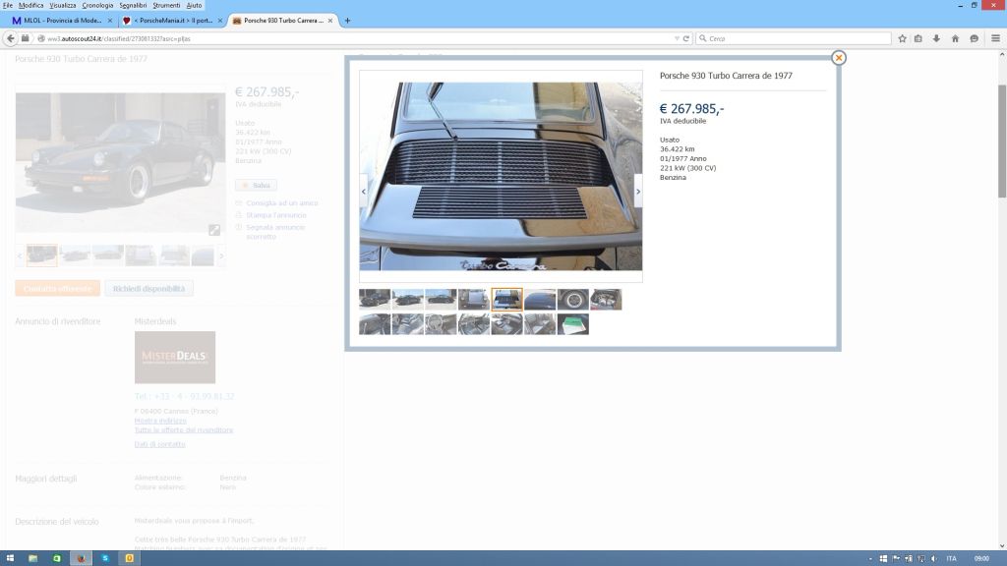Open the Visualizza menu
1007x566 pixels.
(62, 5)
